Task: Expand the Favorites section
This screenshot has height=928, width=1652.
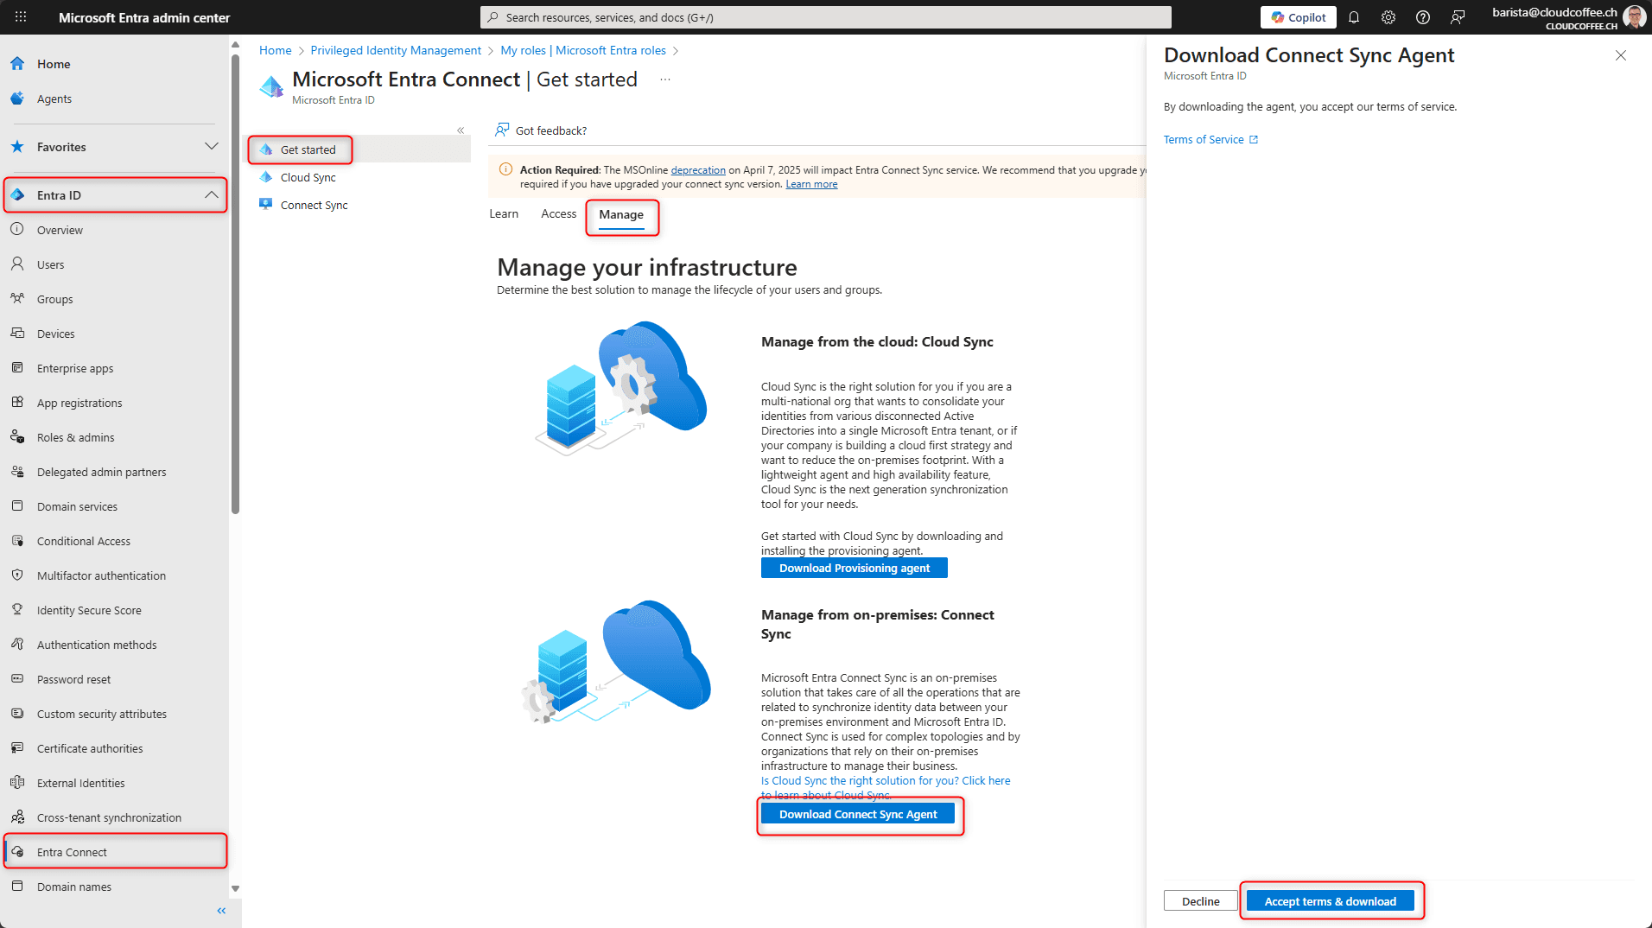Action: click(211, 147)
